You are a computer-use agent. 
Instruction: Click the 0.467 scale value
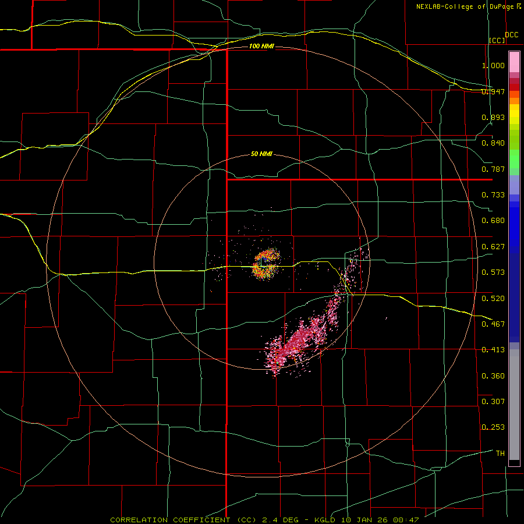tap(493, 324)
